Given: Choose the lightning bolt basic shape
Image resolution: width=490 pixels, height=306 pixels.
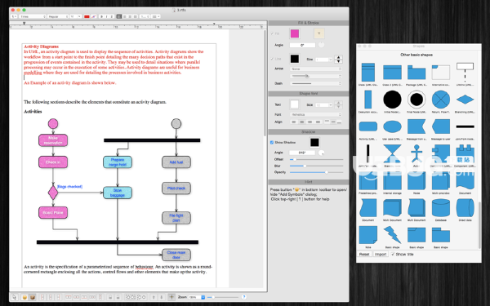Looking at the screenshot, I should click(x=392, y=235).
